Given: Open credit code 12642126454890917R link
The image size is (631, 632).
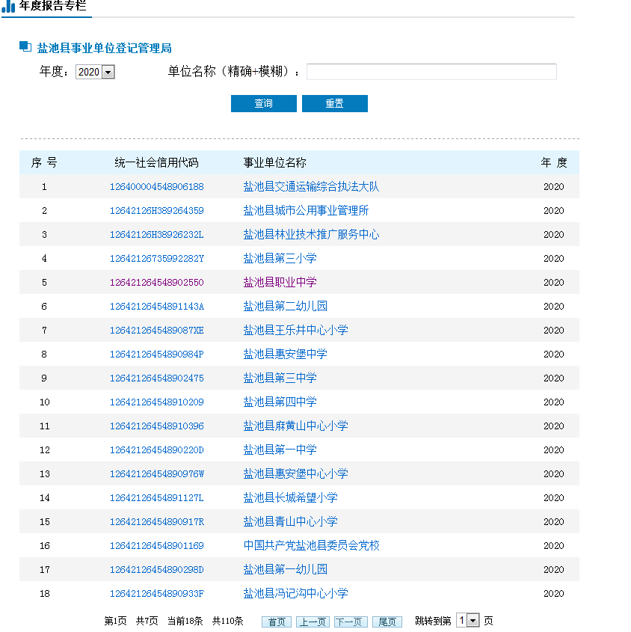Looking at the screenshot, I should pos(157,521).
